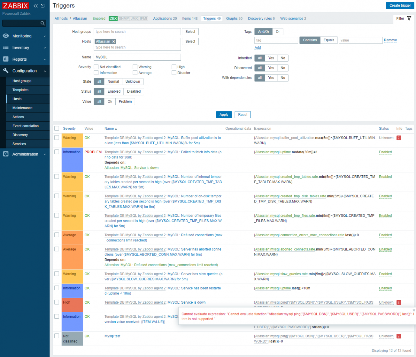The image size is (416, 357).
Task: Collapse the sidebar with double-arrow icon
Action: pos(35,6)
